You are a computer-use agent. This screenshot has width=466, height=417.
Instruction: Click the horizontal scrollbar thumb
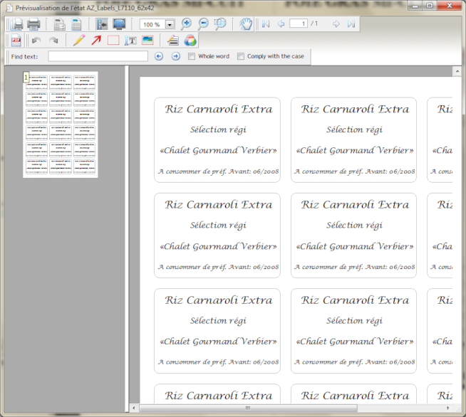point(248,408)
